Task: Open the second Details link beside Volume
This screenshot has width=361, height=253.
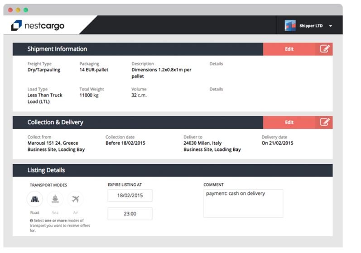Action: 216,89
